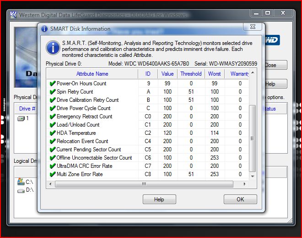Sort by Attribute Name column header
302x238 pixels.
tap(92, 74)
